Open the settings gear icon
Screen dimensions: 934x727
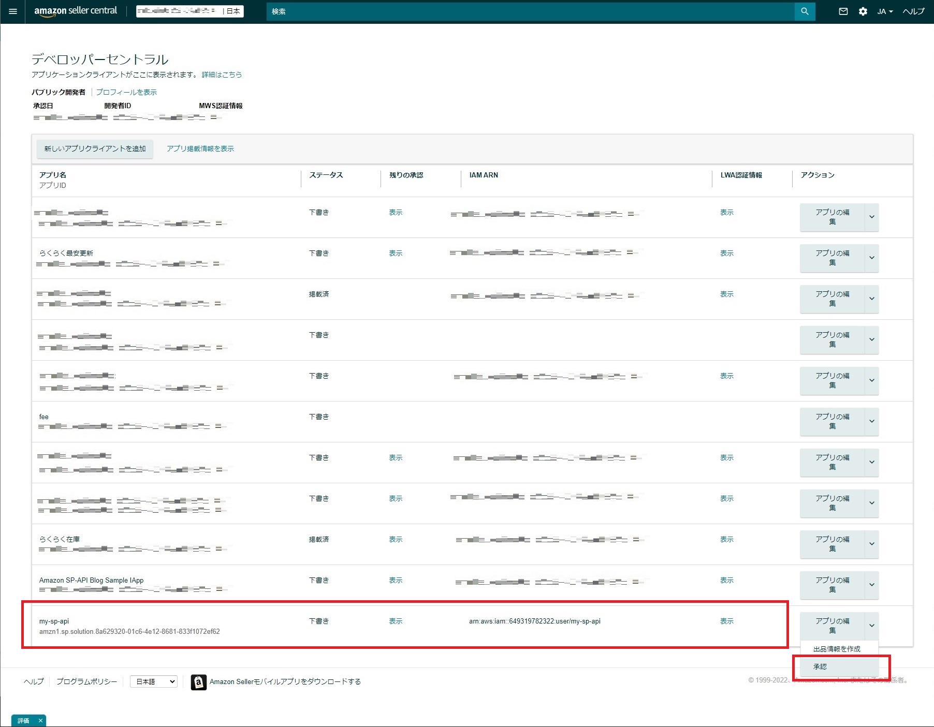point(863,11)
